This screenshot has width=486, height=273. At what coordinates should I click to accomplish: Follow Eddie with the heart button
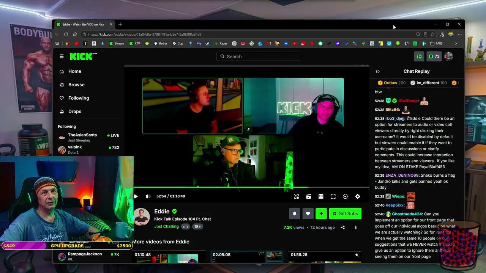308,213
